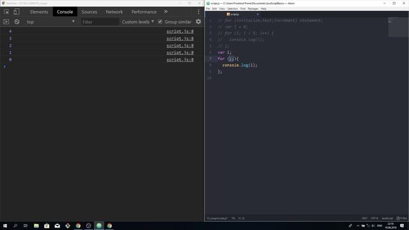Activate the inspect element picker icon

point(6,11)
